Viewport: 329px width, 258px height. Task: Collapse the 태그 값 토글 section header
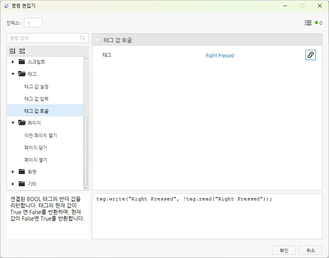point(98,40)
